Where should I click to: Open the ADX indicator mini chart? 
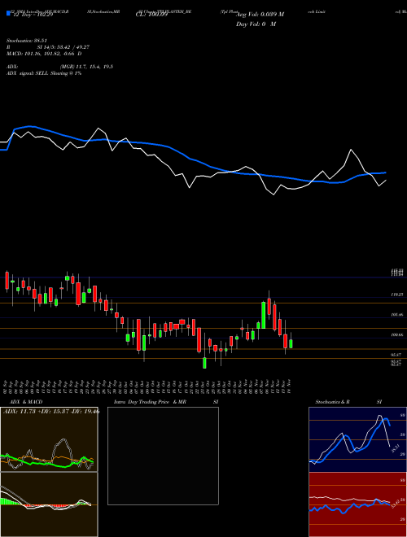[49, 439]
